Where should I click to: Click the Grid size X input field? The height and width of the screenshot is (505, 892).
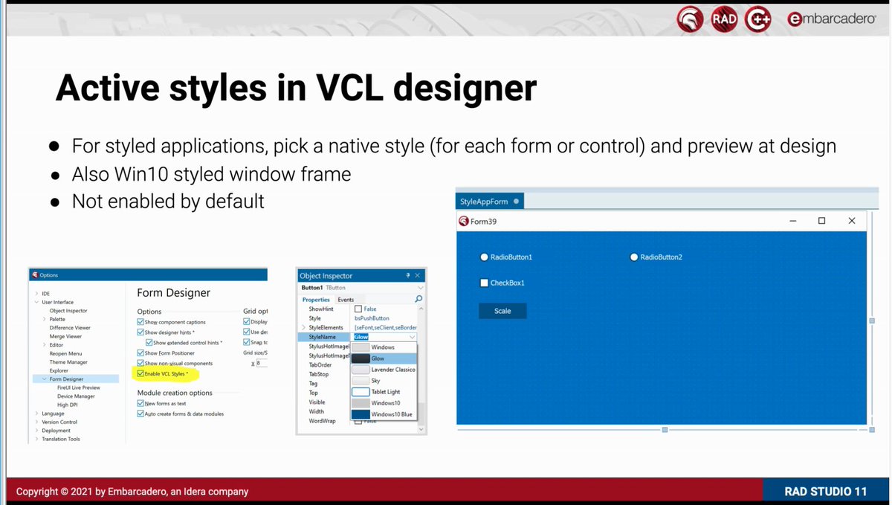click(262, 364)
